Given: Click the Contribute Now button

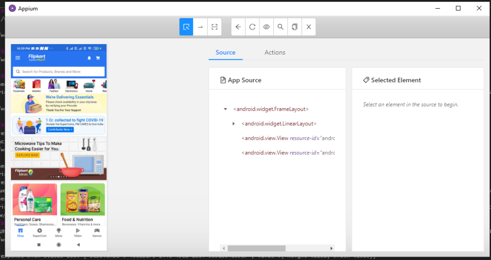Looking at the screenshot, I should (60, 130).
